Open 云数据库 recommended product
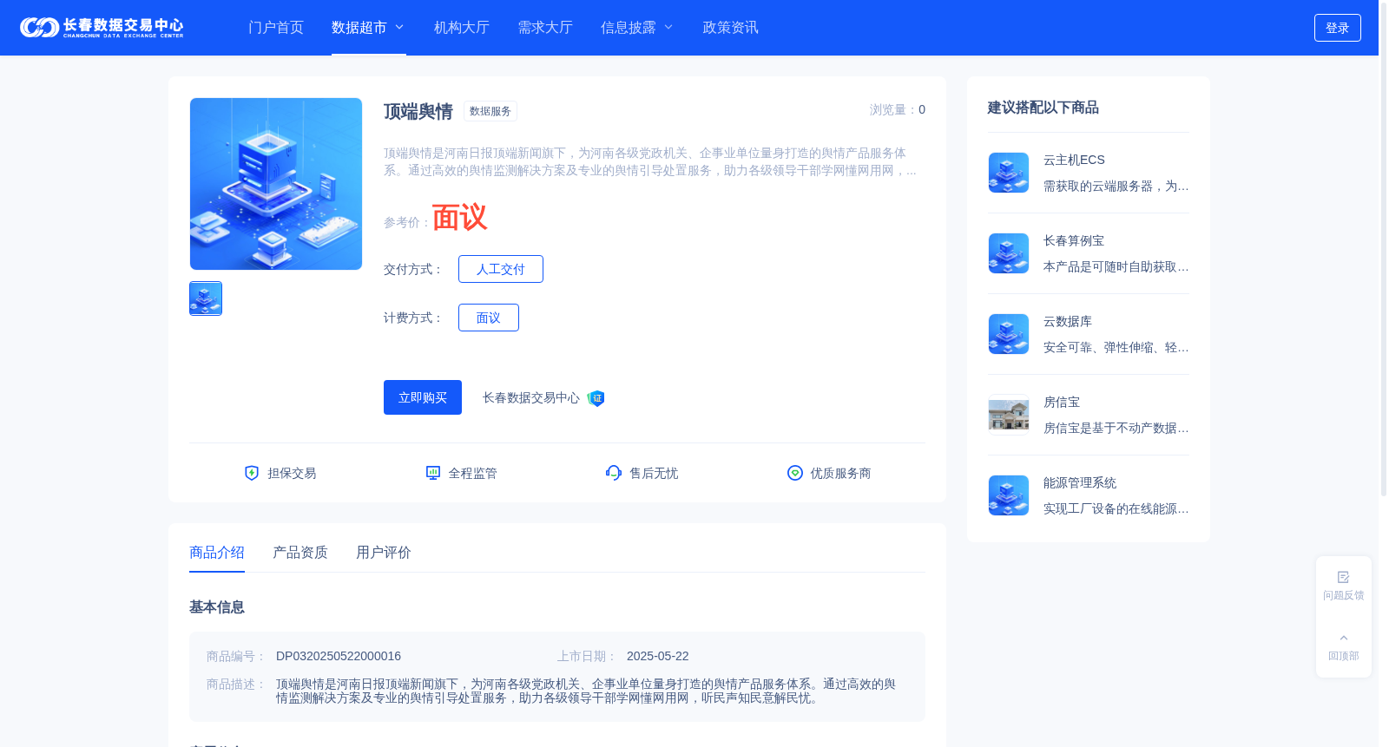The image size is (1389, 747). [x=1068, y=321]
